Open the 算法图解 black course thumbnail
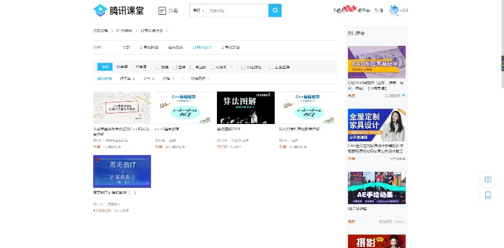The height and width of the screenshot is (248, 504). 245,107
